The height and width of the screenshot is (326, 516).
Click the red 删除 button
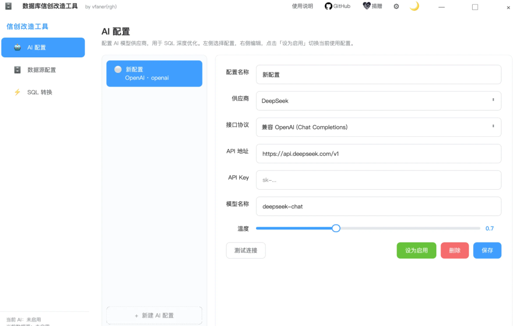point(455,251)
